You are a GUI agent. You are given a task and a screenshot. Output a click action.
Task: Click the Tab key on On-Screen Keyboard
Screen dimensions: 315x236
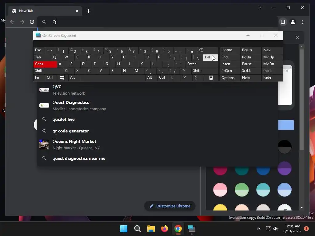[42, 57]
